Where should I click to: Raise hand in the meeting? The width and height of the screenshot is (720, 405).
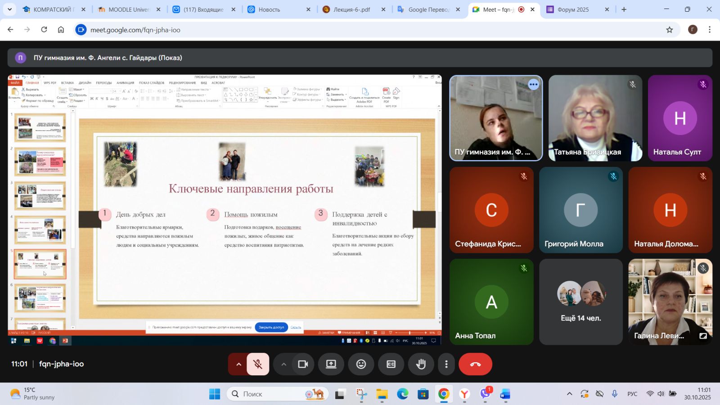click(x=421, y=364)
